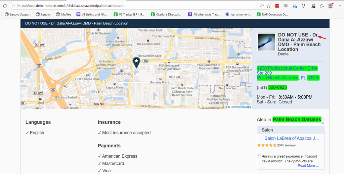344x174 pixels.
Task: Click the Mon - Fri hours 8:30AM - 5:00PM
Action: pyautogui.click(x=285, y=97)
